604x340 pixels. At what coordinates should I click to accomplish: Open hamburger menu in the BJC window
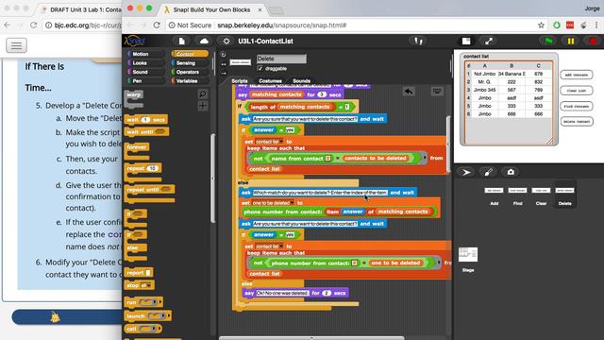[x=16, y=45]
